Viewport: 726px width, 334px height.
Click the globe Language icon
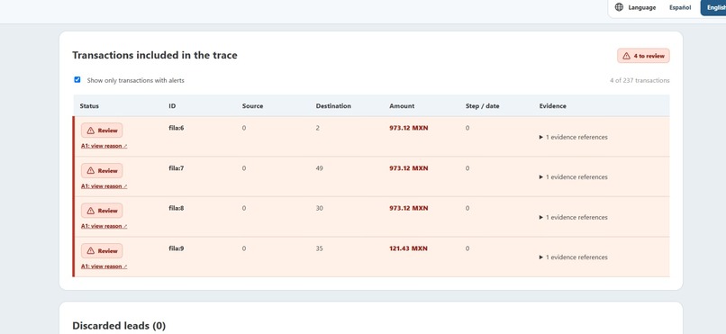click(619, 7)
